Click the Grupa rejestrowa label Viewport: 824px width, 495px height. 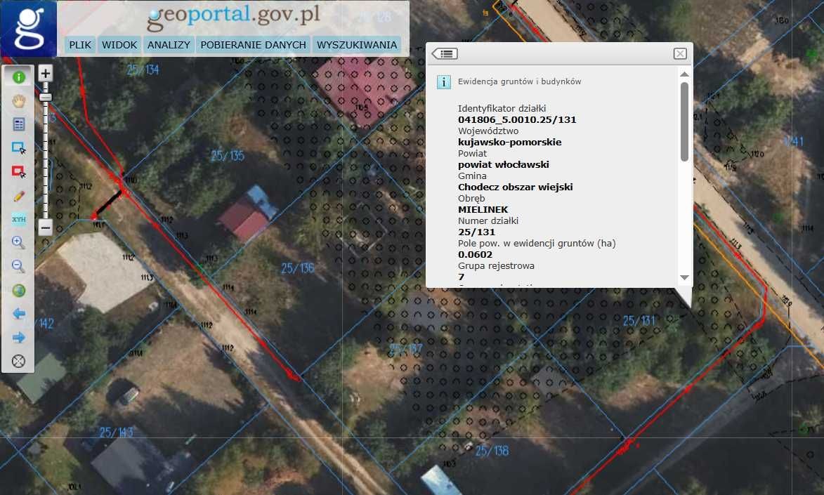(496, 266)
